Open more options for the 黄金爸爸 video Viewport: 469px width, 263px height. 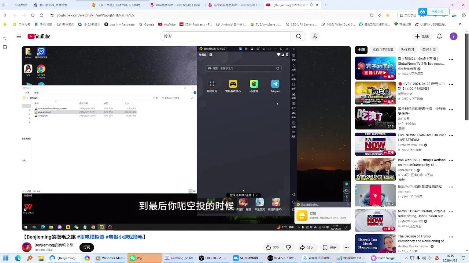451,110
